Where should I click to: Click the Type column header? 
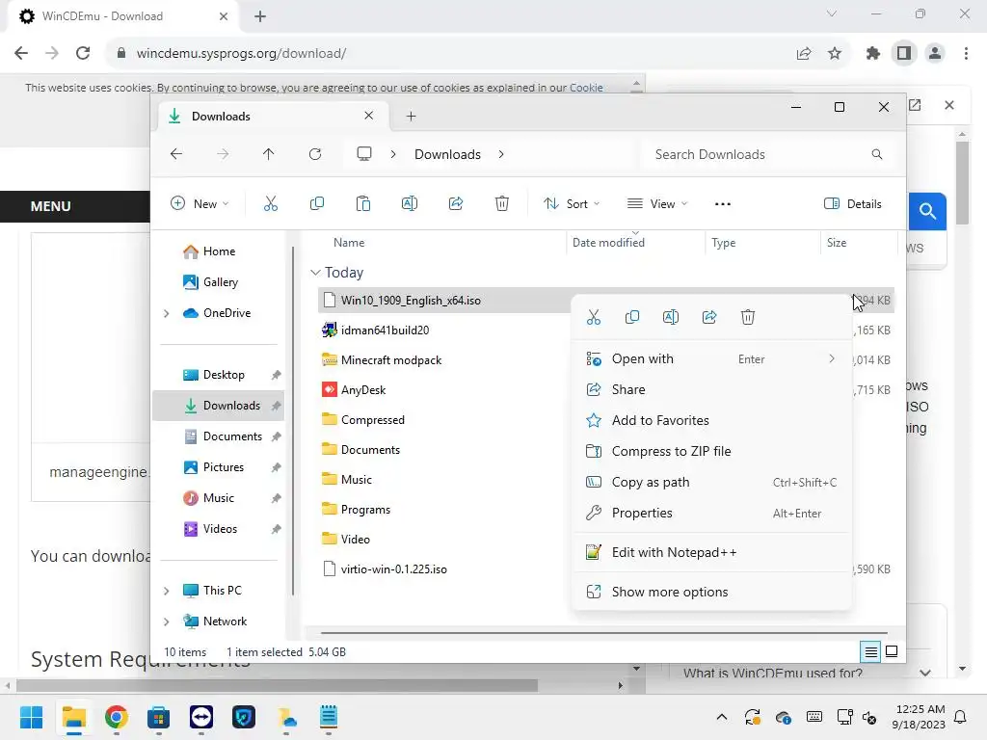point(724,242)
